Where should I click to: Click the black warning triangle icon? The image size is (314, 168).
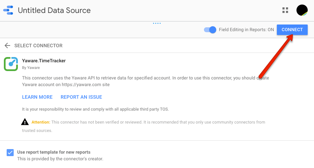coord(25,122)
